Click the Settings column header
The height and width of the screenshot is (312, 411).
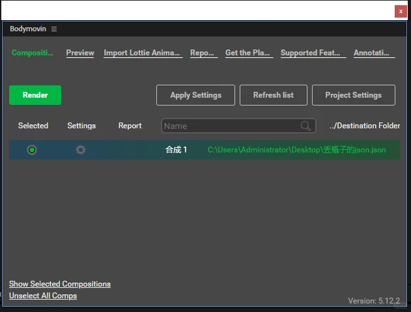(81, 126)
